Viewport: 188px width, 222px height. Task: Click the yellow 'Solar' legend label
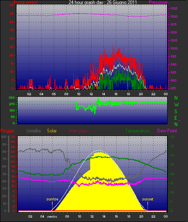pyautogui.click(x=52, y=131)
